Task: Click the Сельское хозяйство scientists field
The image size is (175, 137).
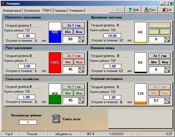Action: (x=70, y=100)
